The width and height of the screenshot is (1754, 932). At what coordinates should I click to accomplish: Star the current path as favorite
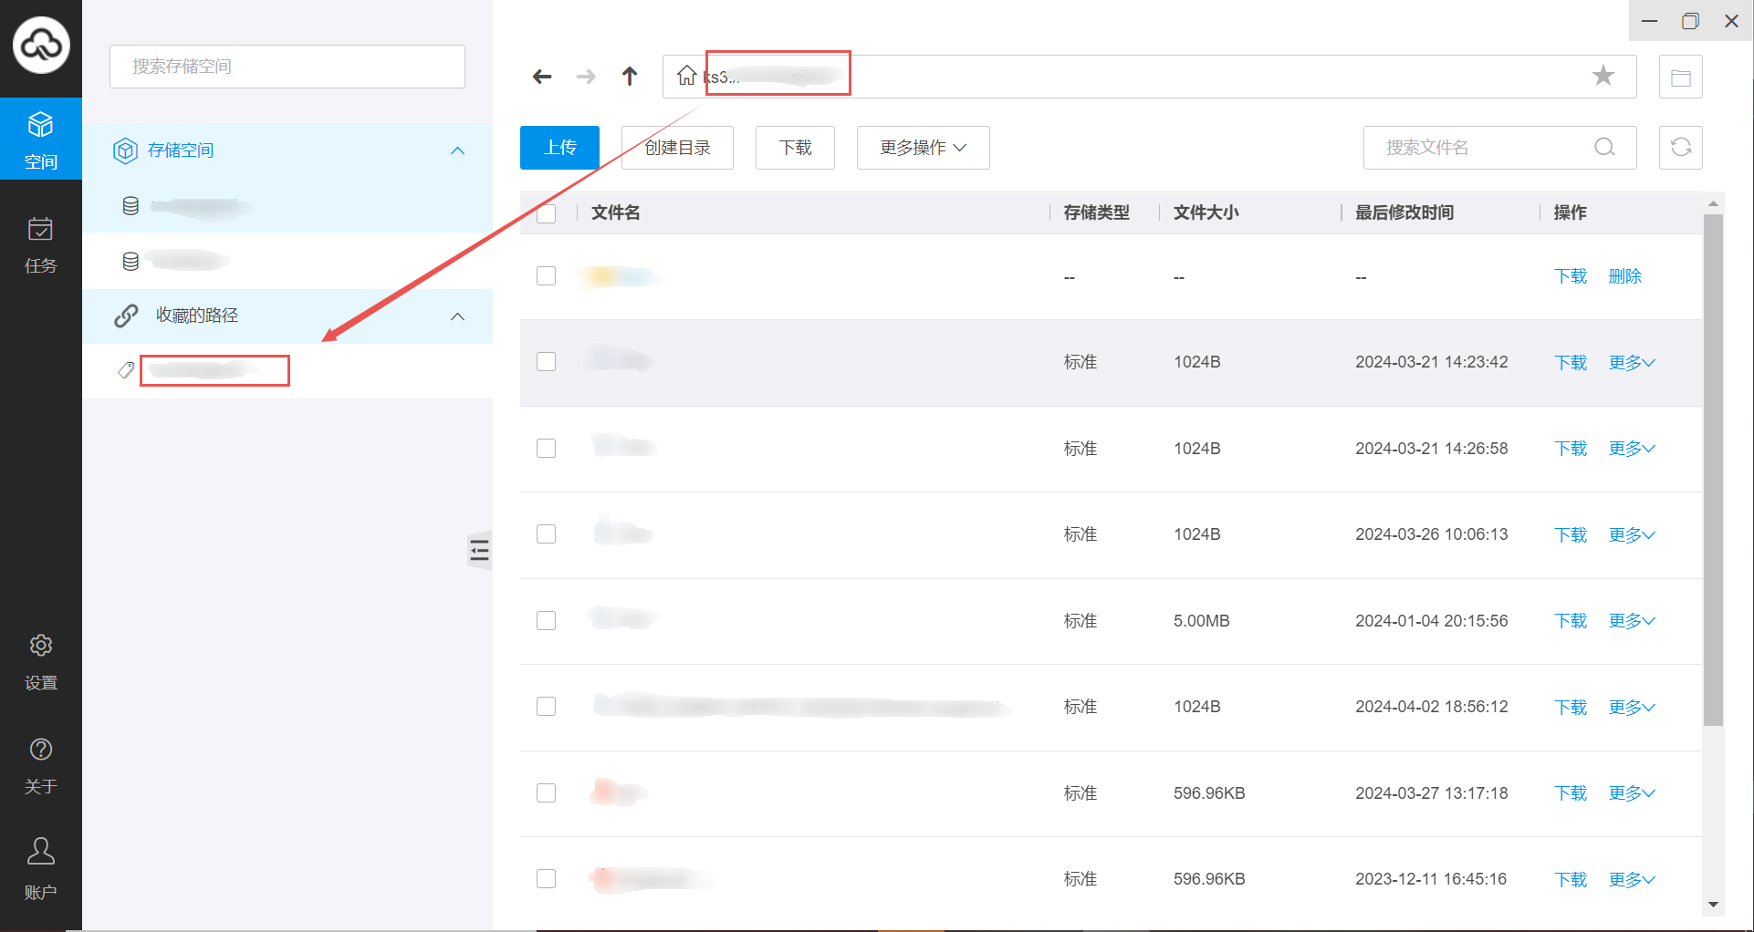point(1603,76)
